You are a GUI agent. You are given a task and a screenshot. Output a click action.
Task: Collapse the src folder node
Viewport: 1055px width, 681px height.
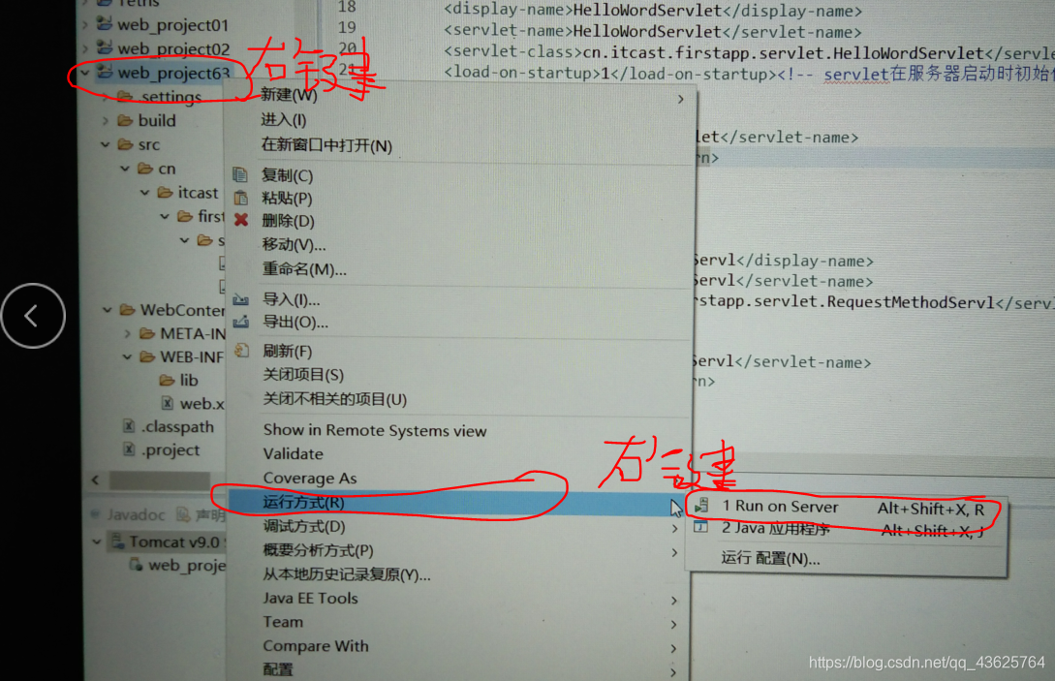(x=105, y=144)
